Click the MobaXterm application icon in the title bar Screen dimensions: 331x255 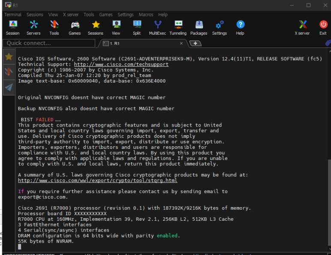8,5
